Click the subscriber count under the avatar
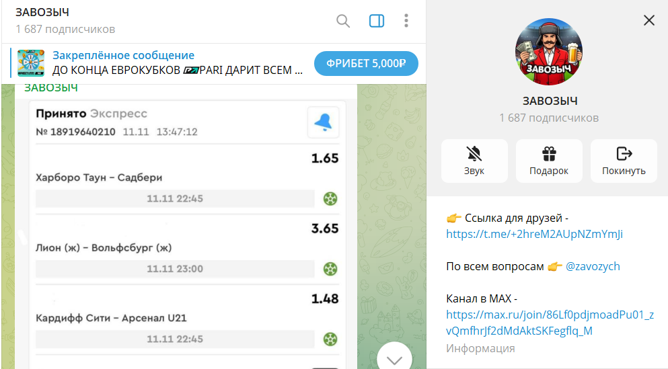 (x=549, y=118)
